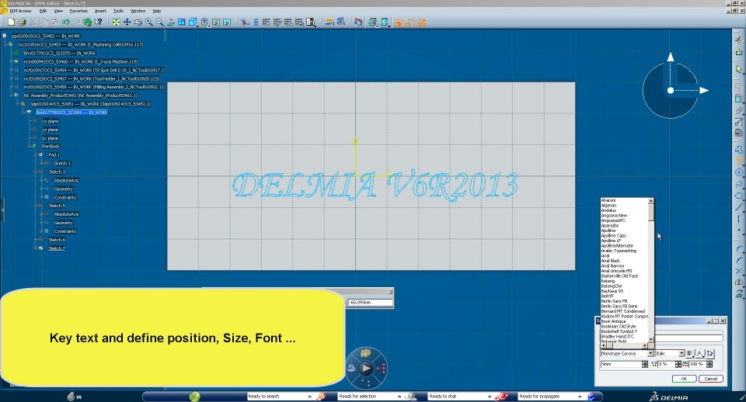746x402 pixels.
Task: Click the Undo arrow icon
Action: [65, 22]
